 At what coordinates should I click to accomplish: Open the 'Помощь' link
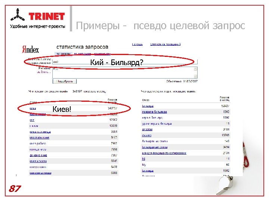(137, 44)
